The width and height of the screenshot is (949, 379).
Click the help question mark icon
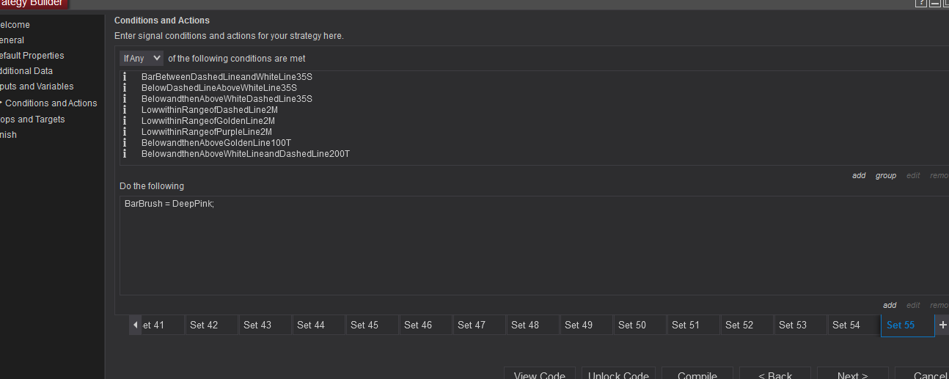point(921,4)
